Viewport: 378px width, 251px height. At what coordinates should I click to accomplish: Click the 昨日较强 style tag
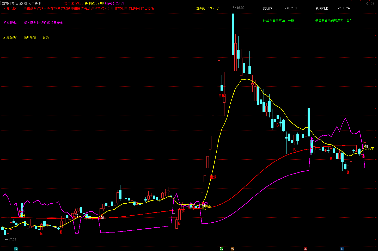pos(134,8)
